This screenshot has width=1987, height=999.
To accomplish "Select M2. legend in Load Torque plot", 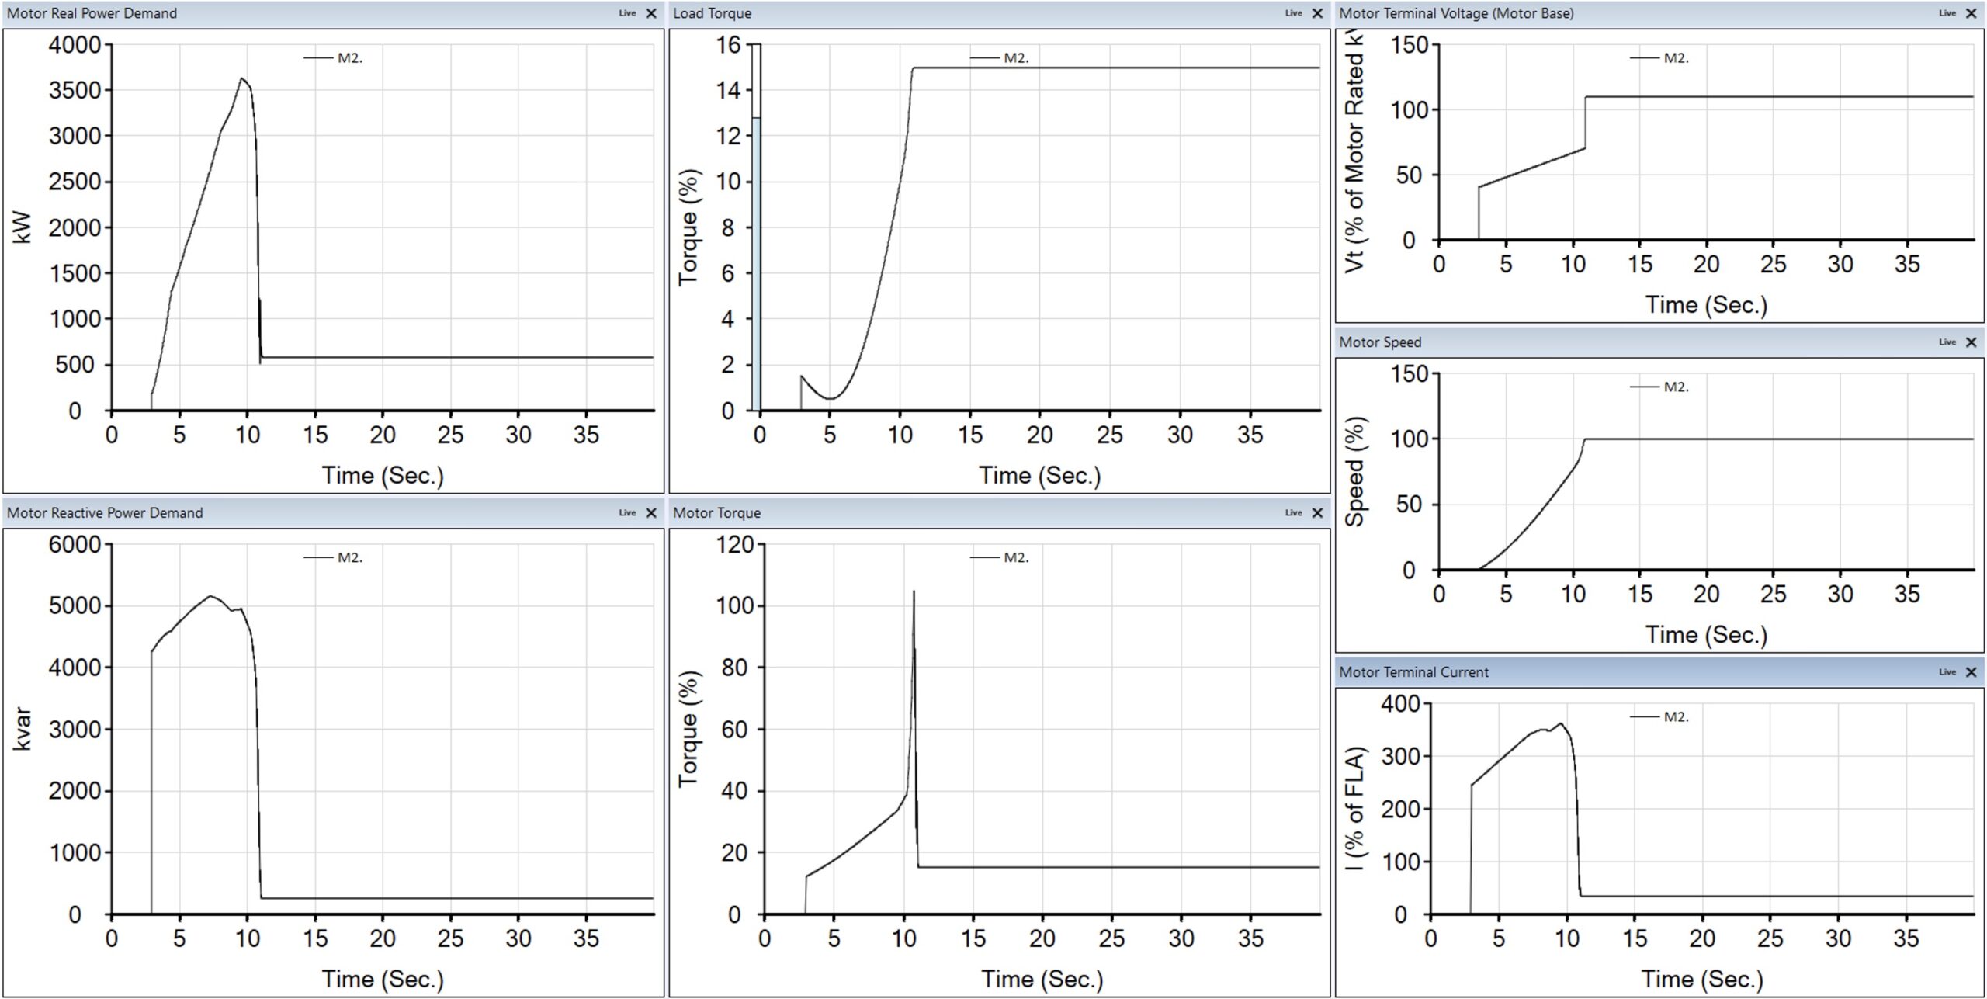I will (1000, 58).
